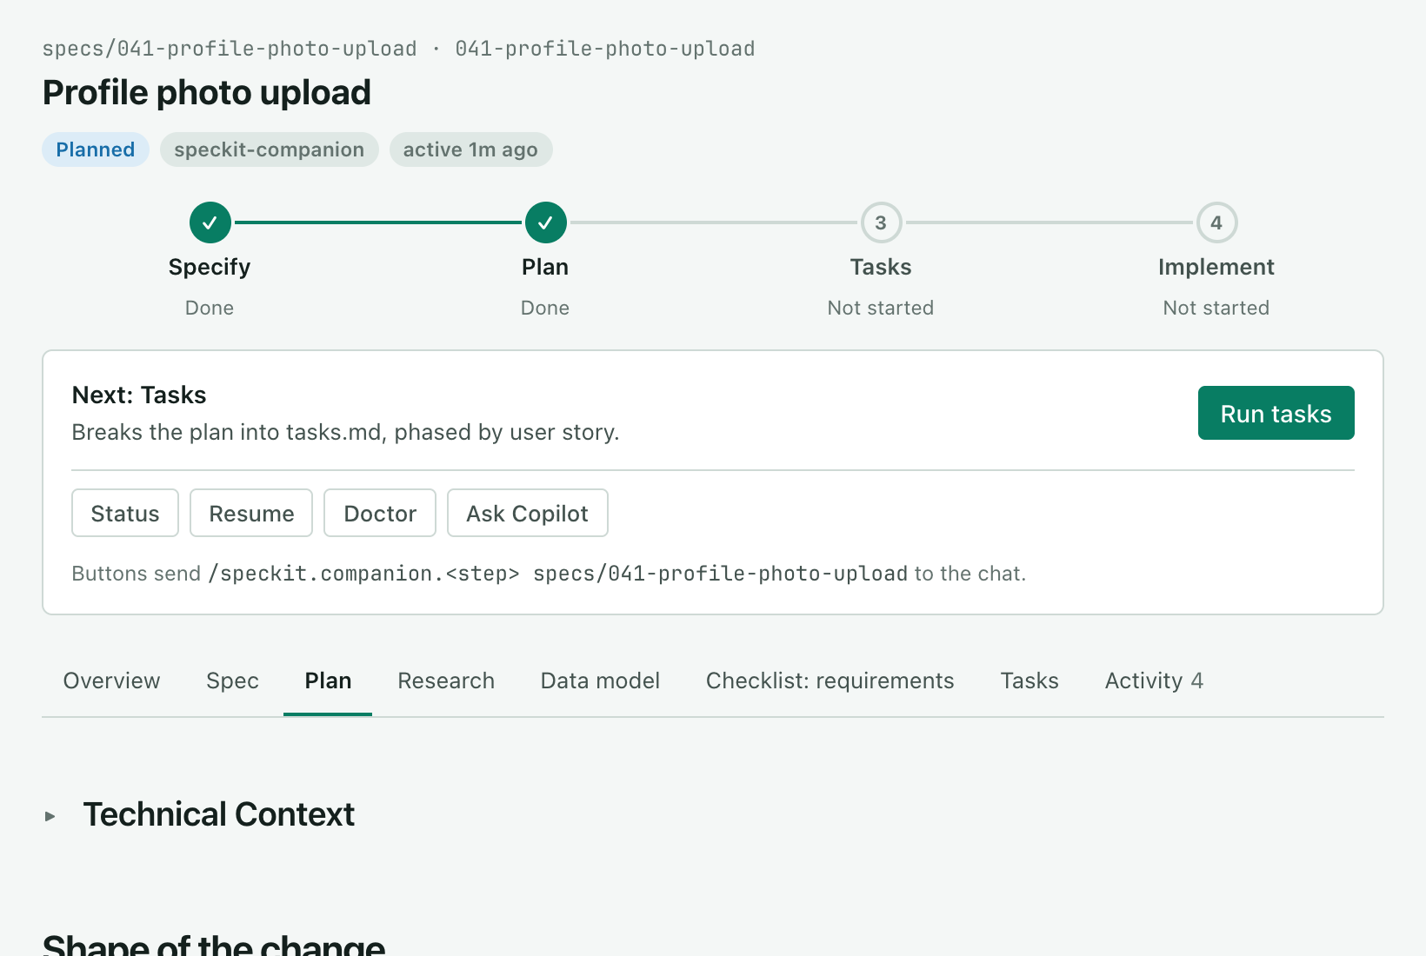This screenshot has width=1426, height=956.
Task: Click the Resume button
Action: pyautogui.click(x=251, y=513)
